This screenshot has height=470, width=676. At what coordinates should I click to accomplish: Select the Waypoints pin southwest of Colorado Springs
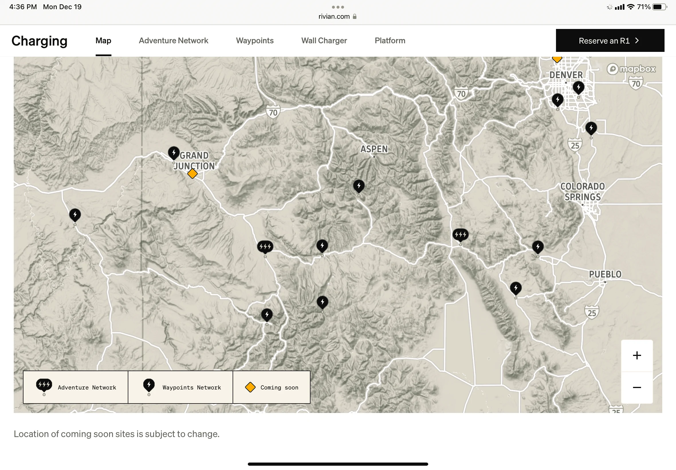[538, 247]
